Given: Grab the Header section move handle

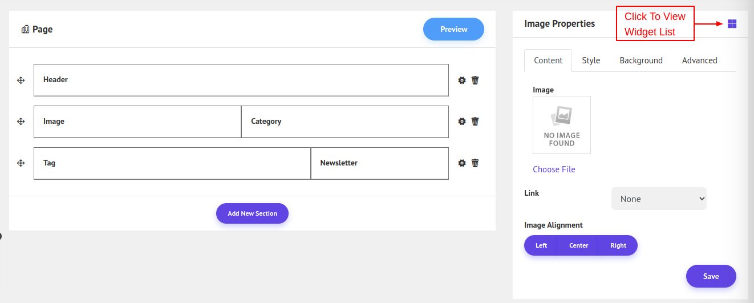Looking at the screenshot, I should point(21,80).
